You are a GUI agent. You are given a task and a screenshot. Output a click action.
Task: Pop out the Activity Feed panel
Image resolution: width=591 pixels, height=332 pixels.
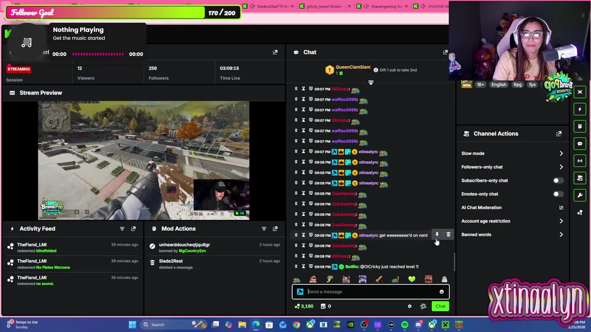tap(133, 229)
